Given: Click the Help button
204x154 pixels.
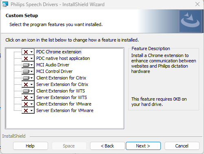Looking at the screenshot, I should coord(31,146).
